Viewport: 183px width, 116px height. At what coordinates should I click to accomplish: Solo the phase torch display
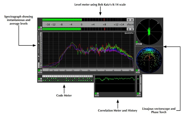tap(138, 72)
